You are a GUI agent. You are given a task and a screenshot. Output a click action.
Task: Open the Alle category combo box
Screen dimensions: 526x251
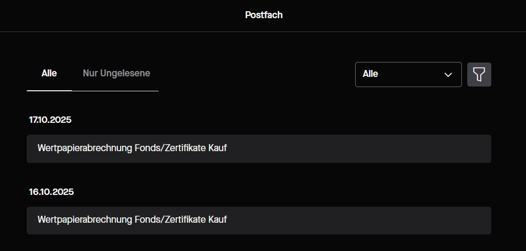[408, 74]
